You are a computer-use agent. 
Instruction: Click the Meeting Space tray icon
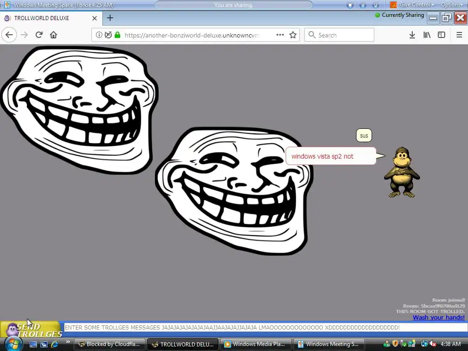tap(412, 344)
